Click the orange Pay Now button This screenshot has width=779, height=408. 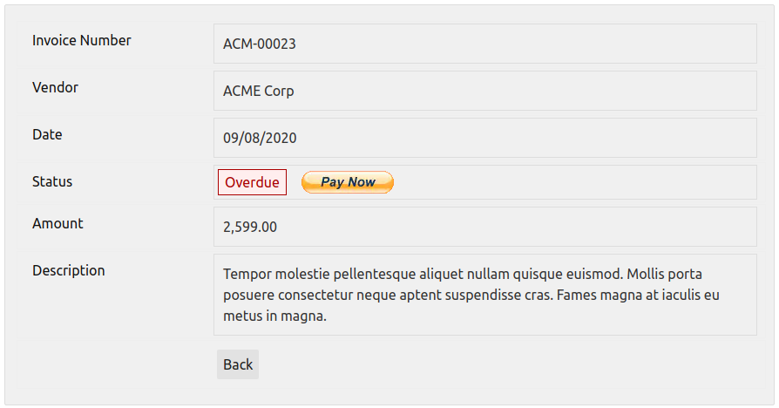pos(348,182)
